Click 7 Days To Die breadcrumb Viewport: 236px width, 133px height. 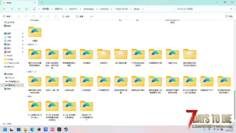click(x=121, y=9)
